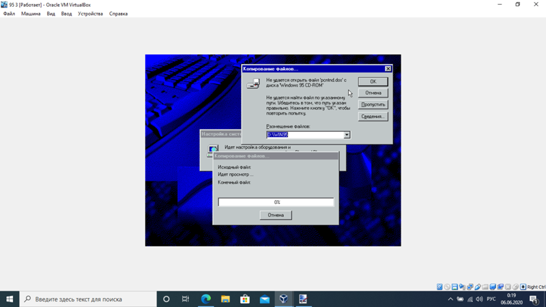Open the volume control in system tray

[480, 299]
